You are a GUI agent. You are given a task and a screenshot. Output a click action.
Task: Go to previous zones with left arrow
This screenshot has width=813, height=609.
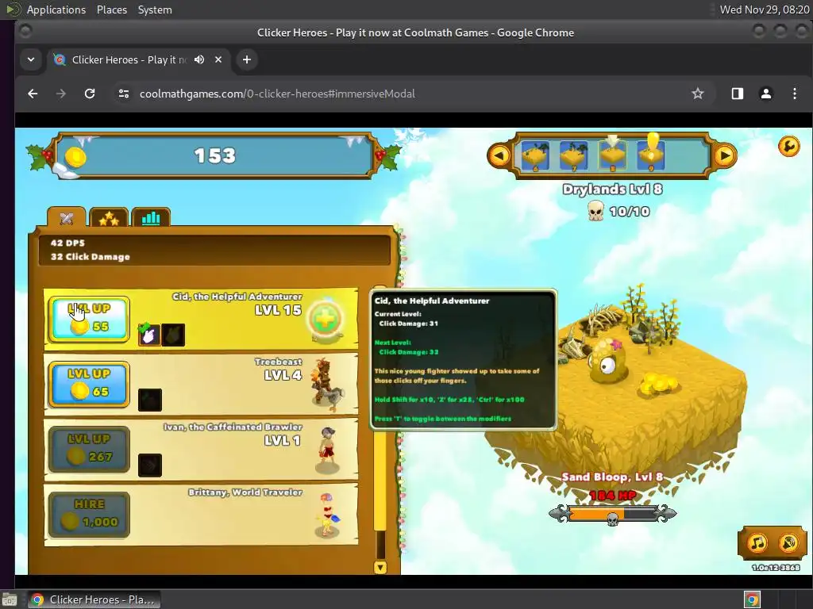(x=500, y=155)
